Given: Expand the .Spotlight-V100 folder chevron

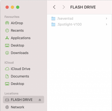Looking at the screenshot, I should (106, 24).
